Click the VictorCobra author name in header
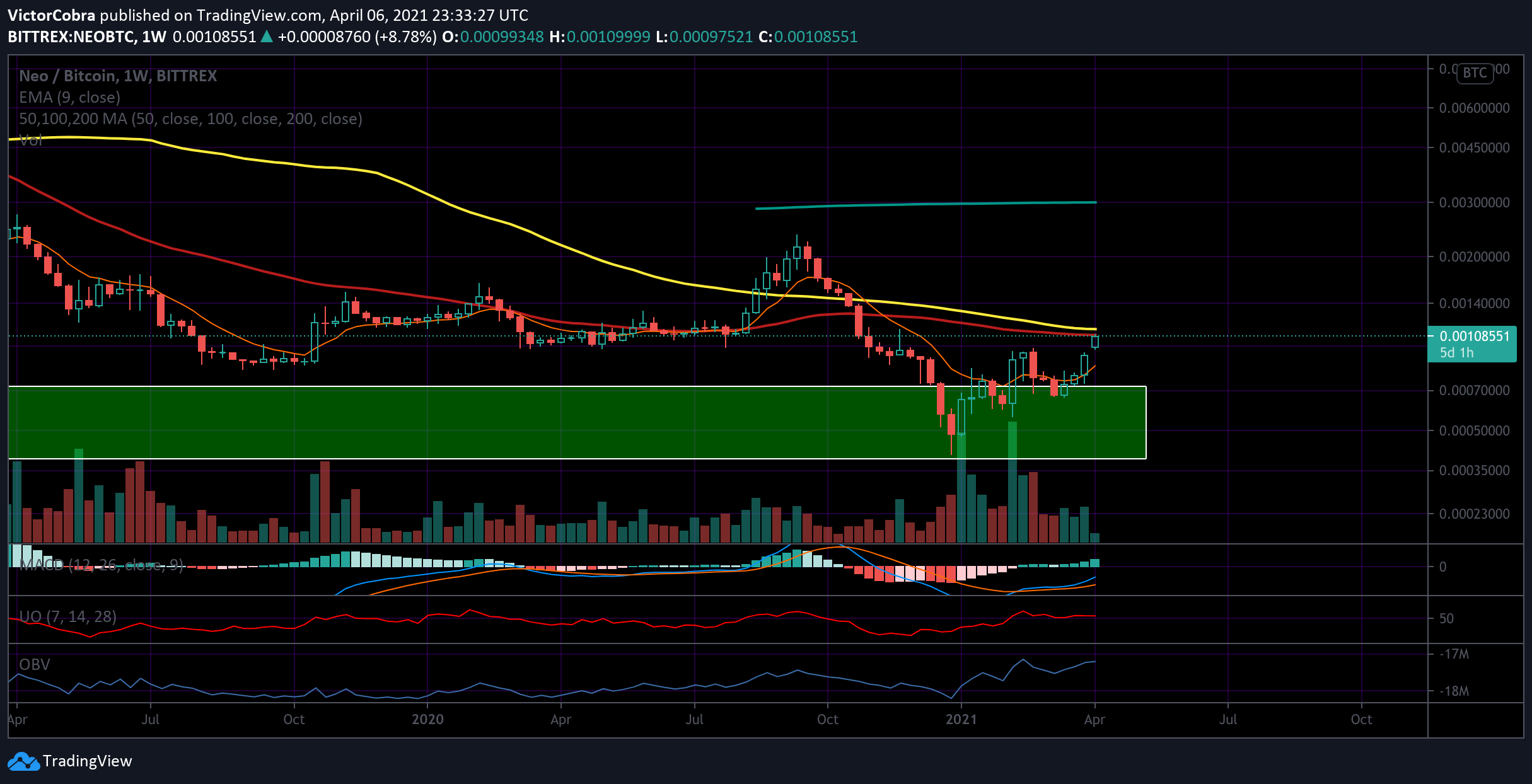 point(52,15)
